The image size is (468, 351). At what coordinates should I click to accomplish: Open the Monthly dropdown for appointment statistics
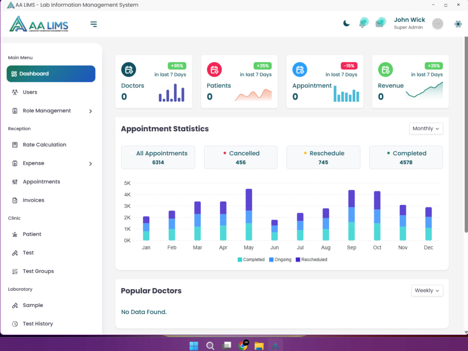(426, 129)
